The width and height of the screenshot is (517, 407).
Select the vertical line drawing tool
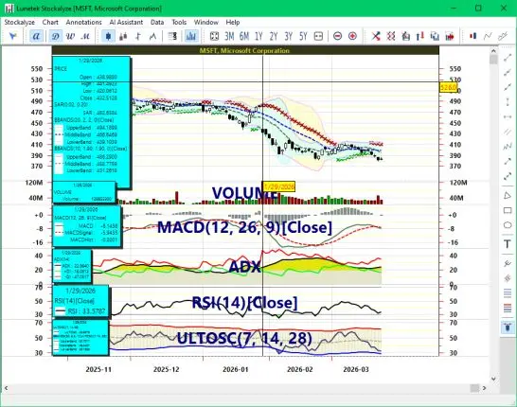point(508,102)
